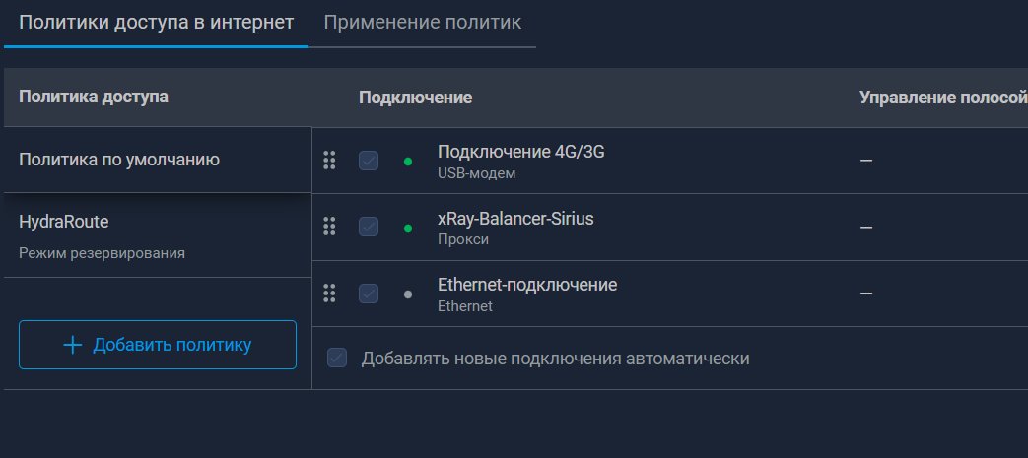1028x458 pixels.
Task: Toggle checkbox for xRay-Balancer-Sirius proxy
Action: coord(369,228)
